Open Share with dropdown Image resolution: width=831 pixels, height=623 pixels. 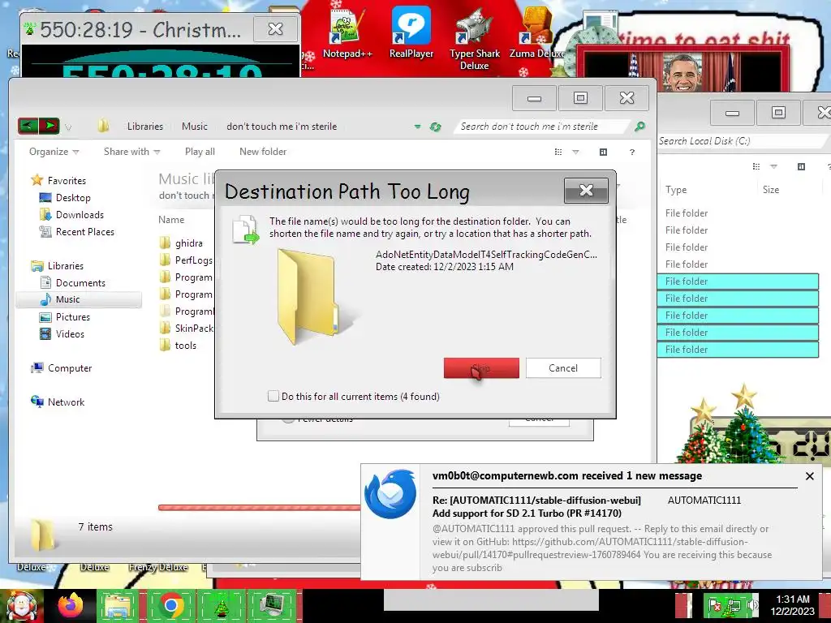click(132, 152)
